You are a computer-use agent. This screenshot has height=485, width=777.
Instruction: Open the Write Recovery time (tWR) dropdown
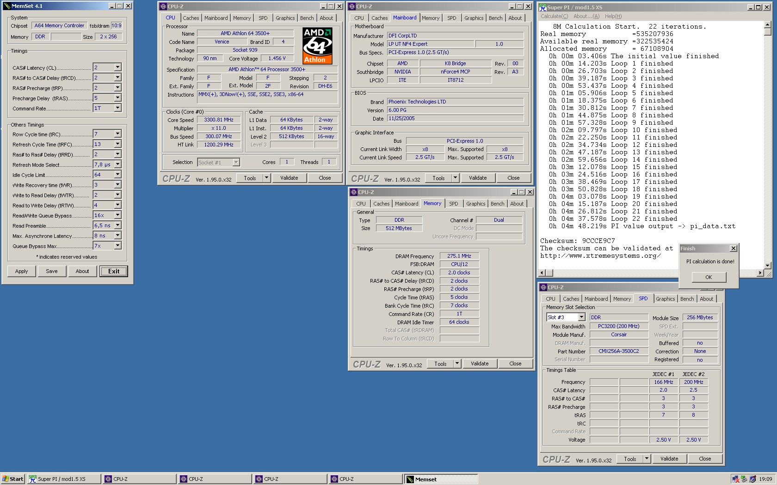117,185
